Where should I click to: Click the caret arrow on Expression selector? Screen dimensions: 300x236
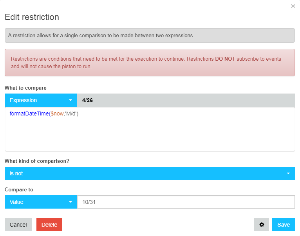[70, 100]
